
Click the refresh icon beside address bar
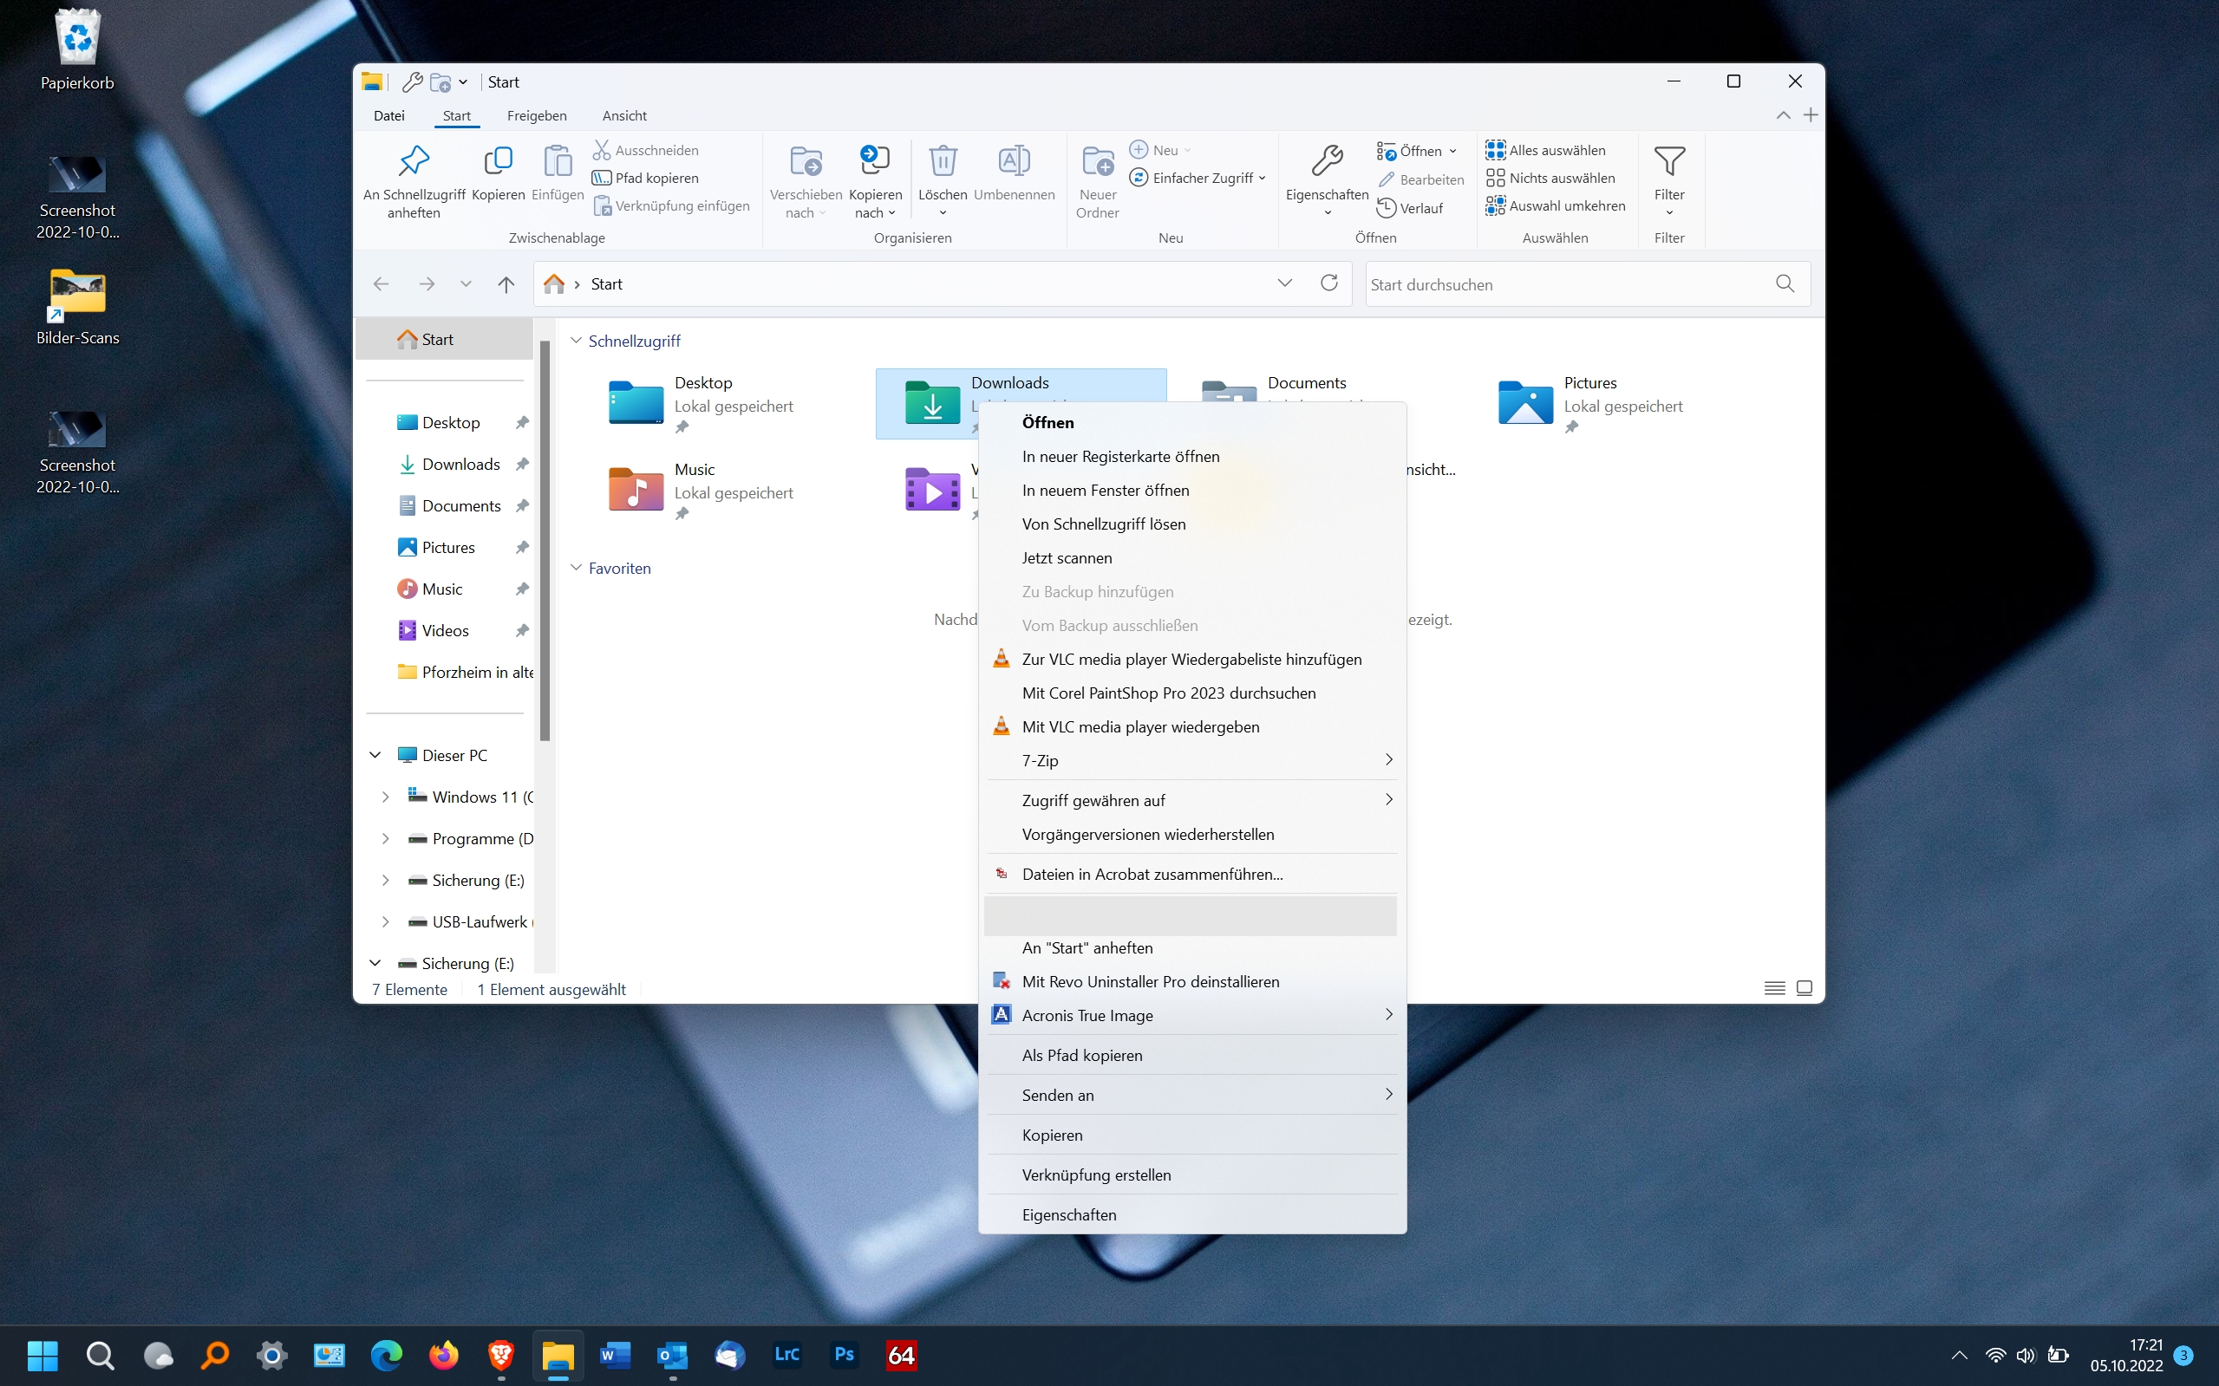(x=1328, y=283)
